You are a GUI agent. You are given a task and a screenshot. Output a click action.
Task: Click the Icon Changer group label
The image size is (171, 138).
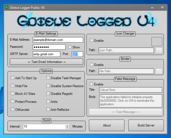pos(125,34)
